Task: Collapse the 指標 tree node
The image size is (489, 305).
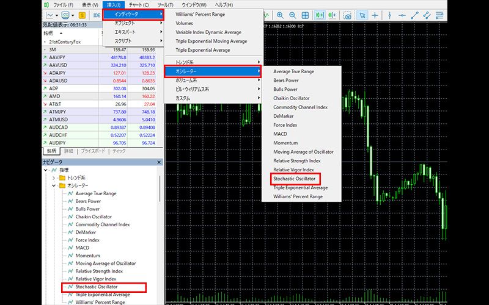Action: point(46,170)
